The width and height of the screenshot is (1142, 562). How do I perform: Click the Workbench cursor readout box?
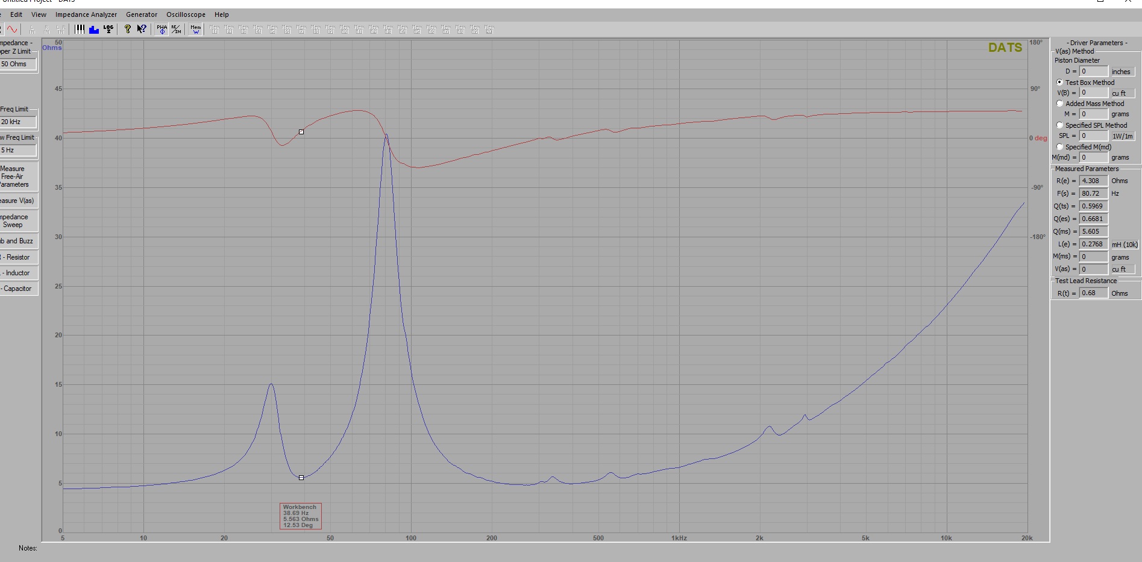pos(301,516)
